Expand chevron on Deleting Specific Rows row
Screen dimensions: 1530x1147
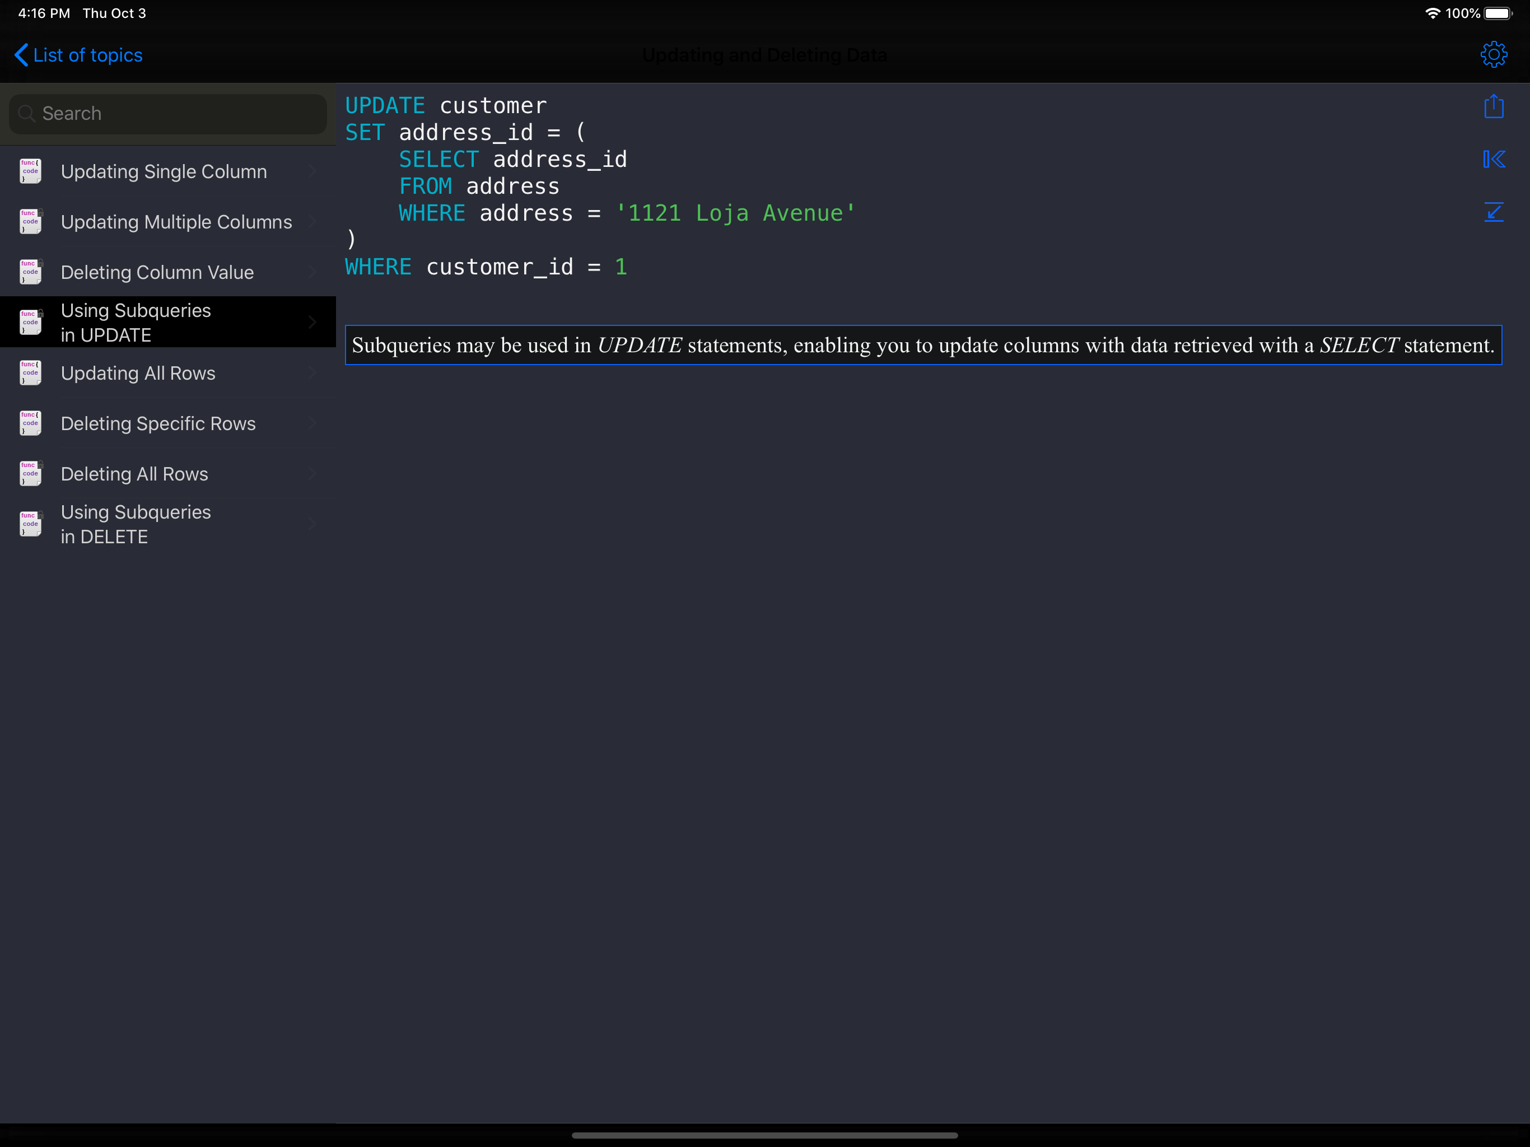[312, 423]
